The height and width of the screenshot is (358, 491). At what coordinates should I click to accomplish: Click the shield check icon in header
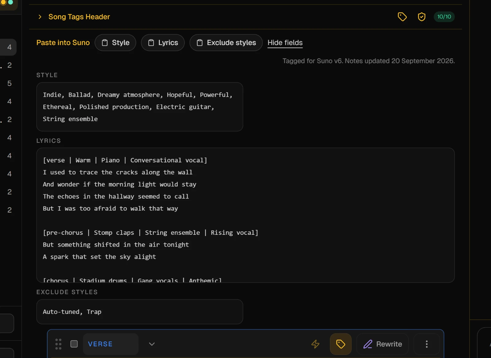[422, 17]
